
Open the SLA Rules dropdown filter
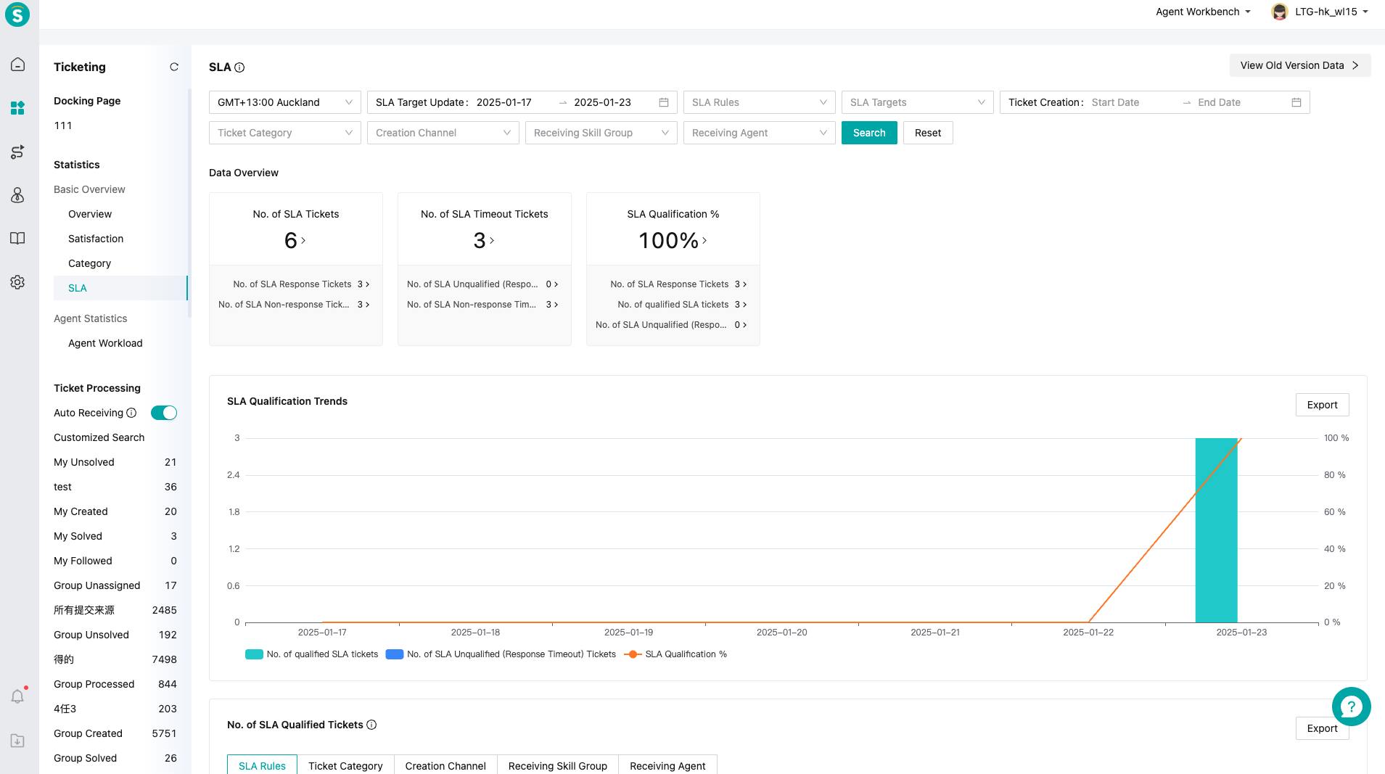(x=760, y=102)
